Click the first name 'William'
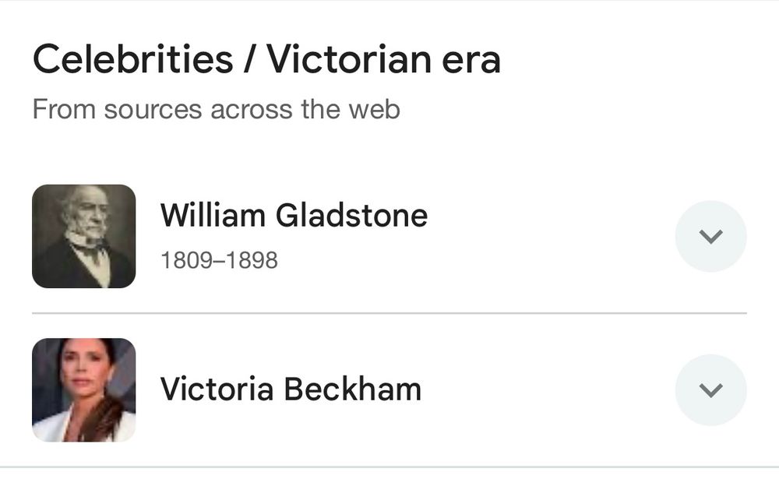This screenshot has width=779, height=486. click(213, 215)
